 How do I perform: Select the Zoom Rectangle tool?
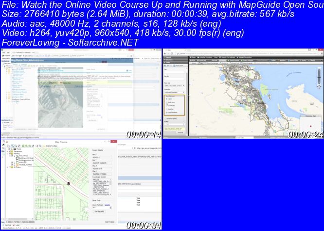[x=212, y=63]
